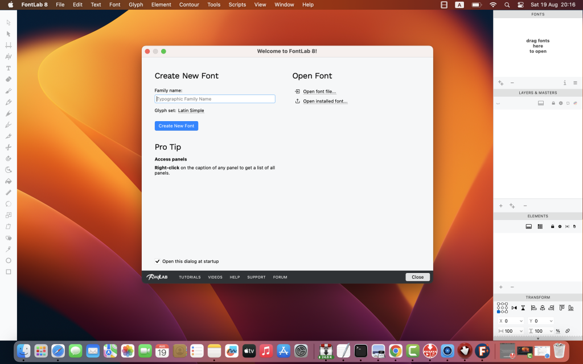Select the Ruler measurement tool

tap(8, 192)
